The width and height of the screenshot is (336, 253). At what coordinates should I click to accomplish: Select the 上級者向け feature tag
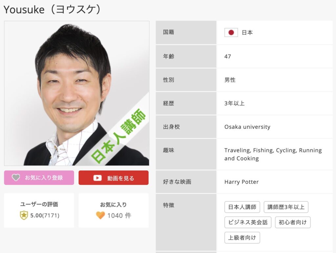coord(242,238)
